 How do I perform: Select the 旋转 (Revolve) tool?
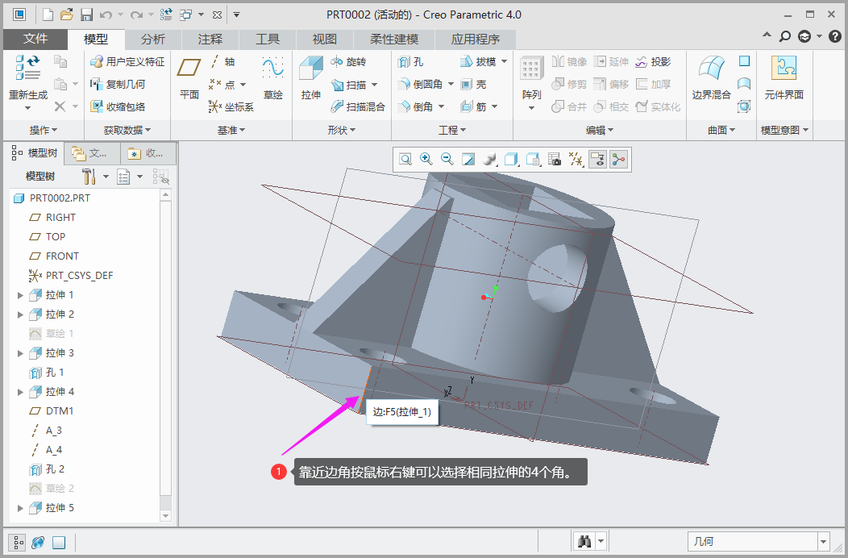[x=348, y=61]
